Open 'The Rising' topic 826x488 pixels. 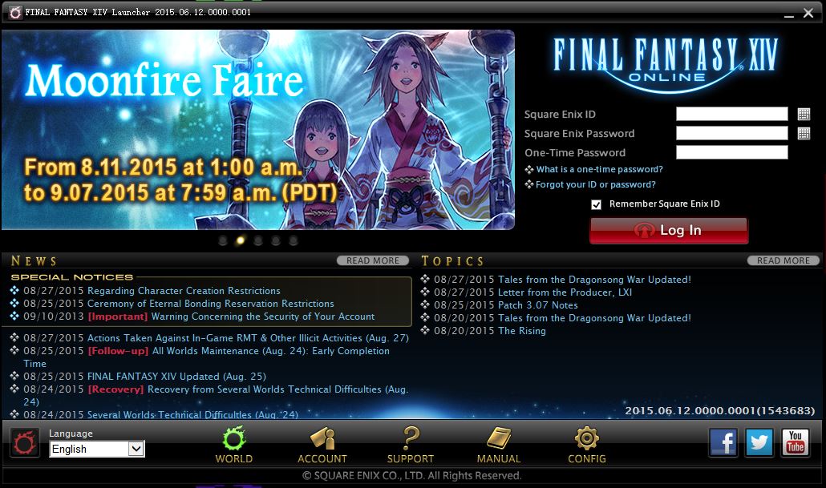(x=521, y=331)
